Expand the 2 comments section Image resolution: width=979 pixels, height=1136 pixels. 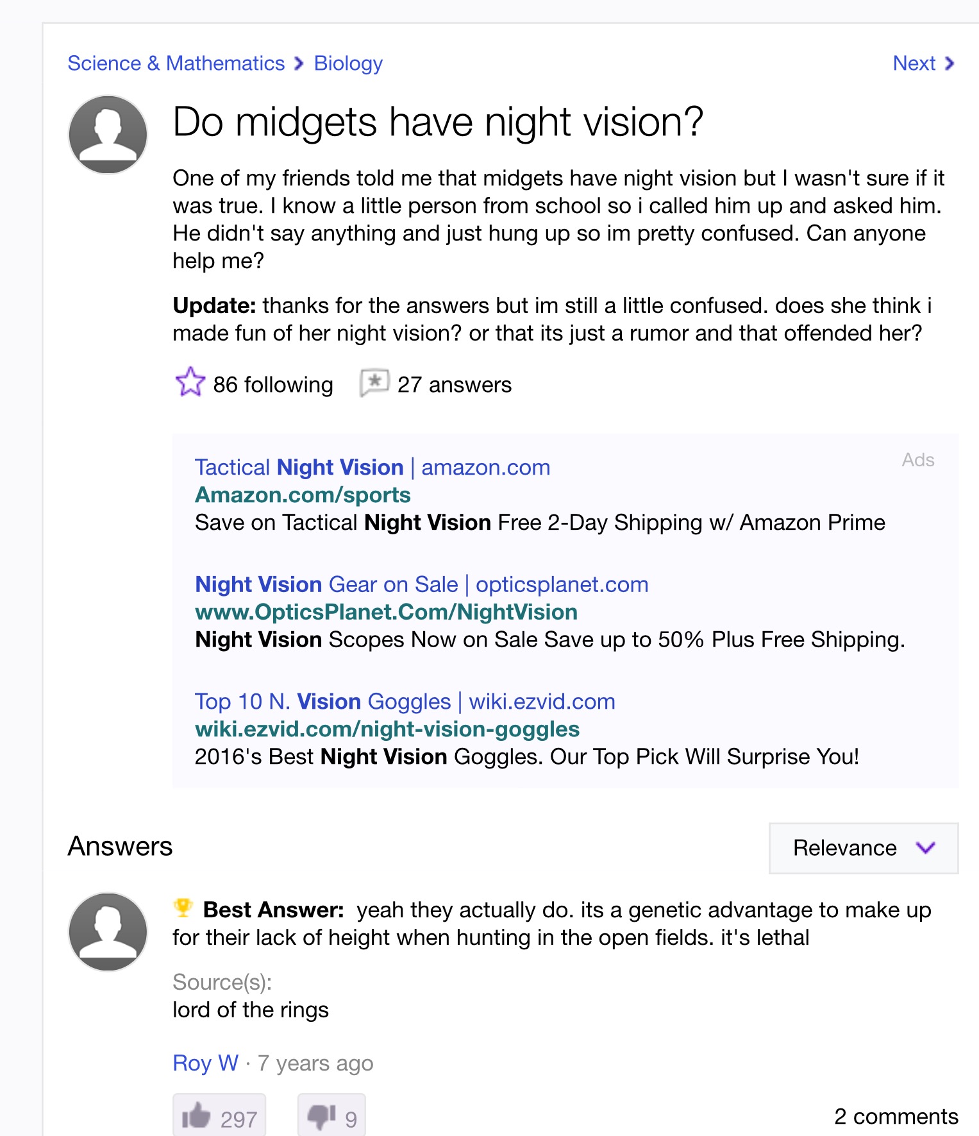coord(896,1115)
